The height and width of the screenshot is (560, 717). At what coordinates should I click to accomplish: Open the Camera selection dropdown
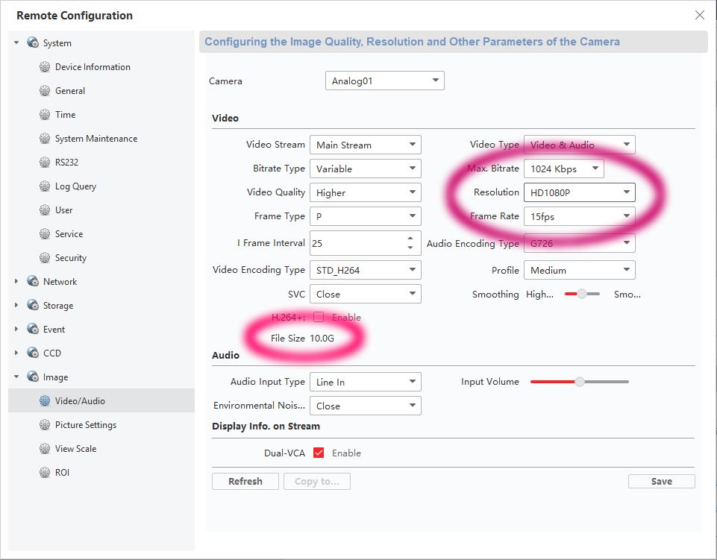click(x=384, y=81)
